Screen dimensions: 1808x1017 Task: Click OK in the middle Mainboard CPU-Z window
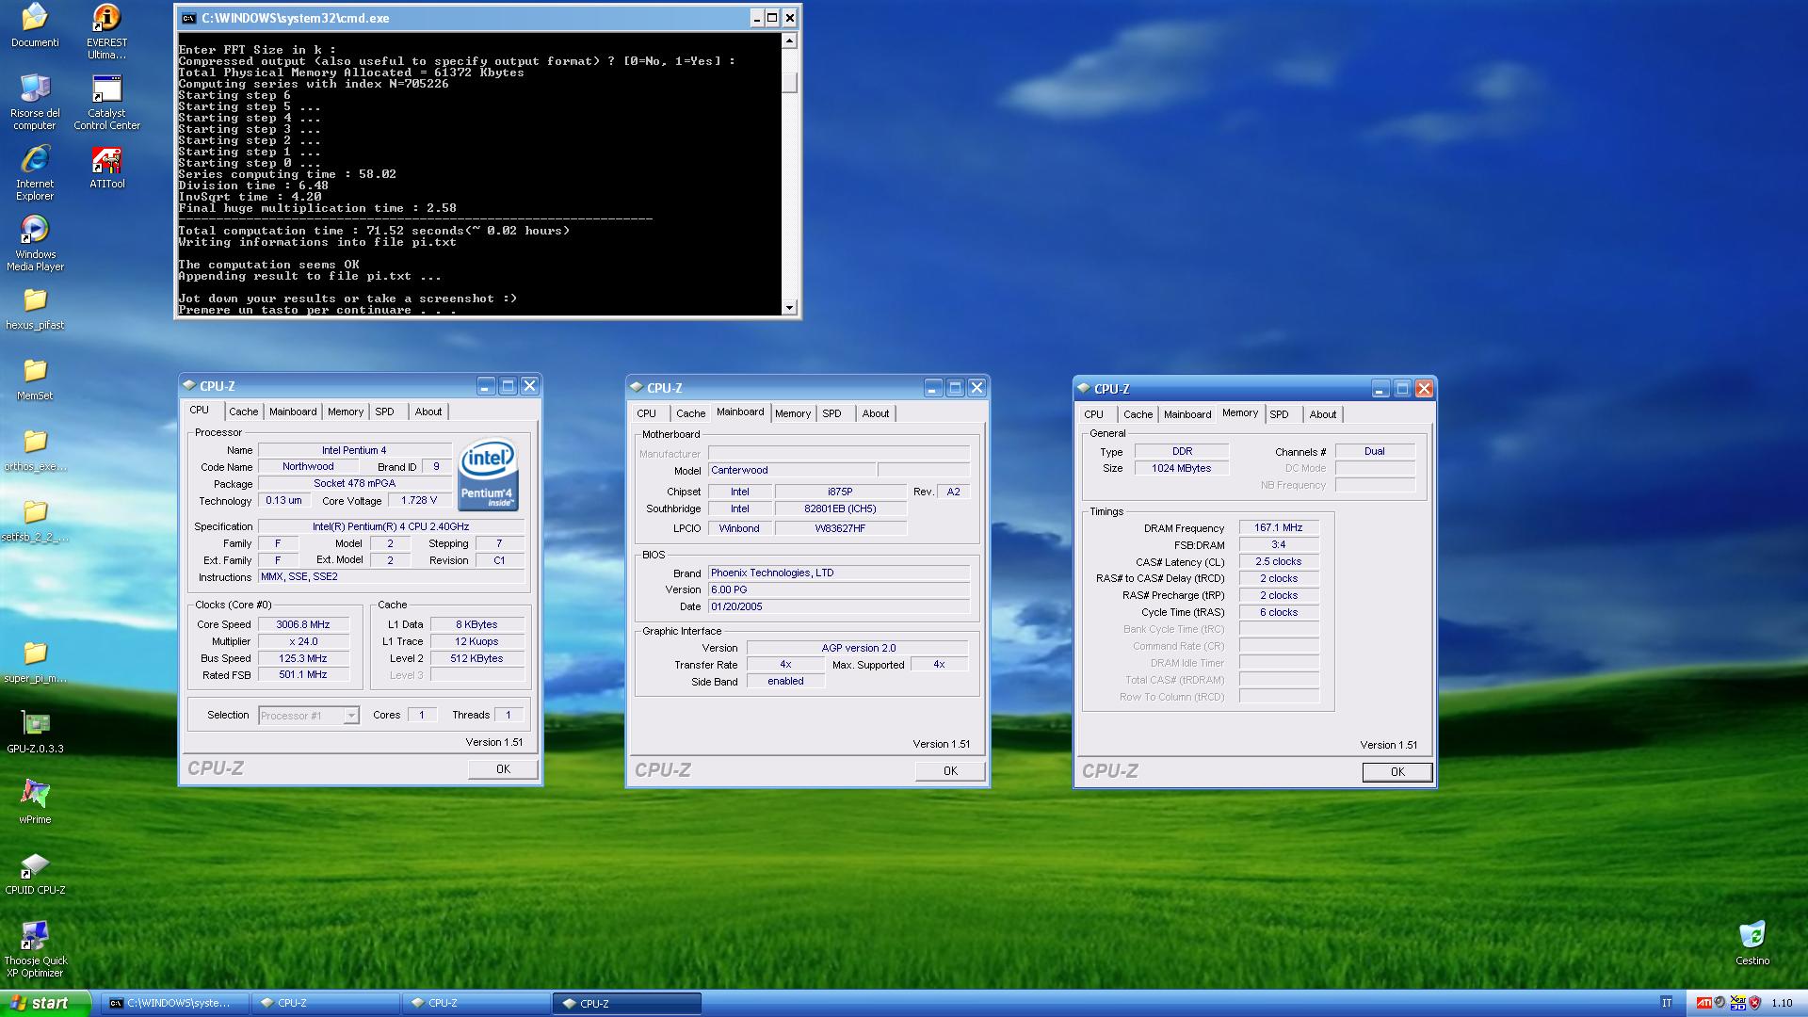click(x=950, y=771)
